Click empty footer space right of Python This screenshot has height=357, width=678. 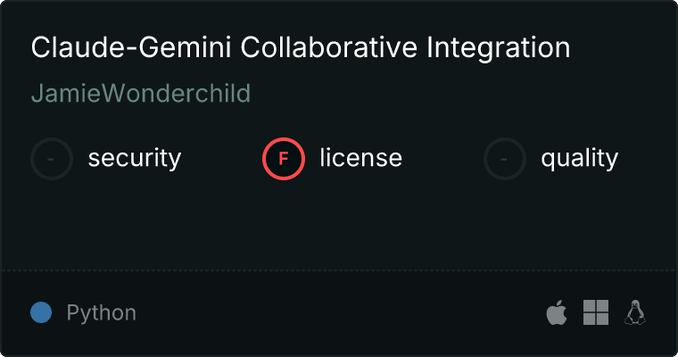coord(339,312)
